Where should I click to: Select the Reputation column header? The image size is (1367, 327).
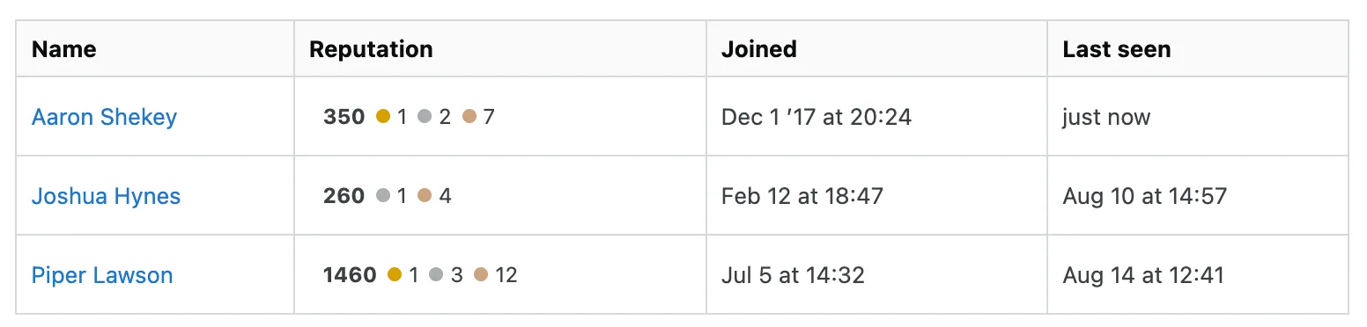(x=371, y=49)
